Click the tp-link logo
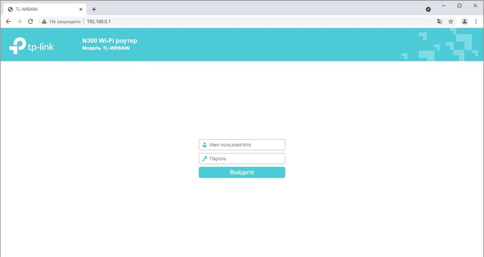 click(x=31, y=46)
